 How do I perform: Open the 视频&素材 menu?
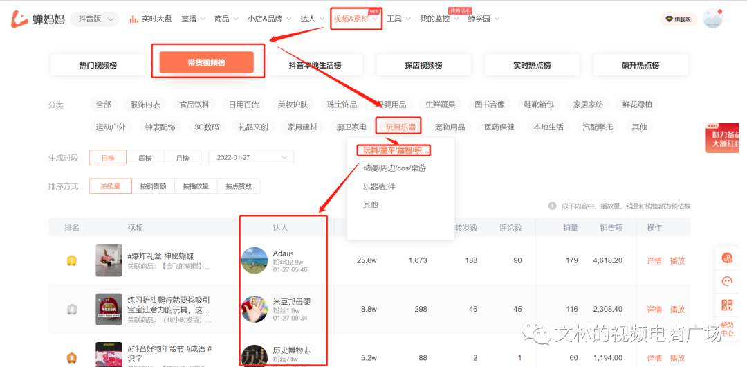[356, 19]
